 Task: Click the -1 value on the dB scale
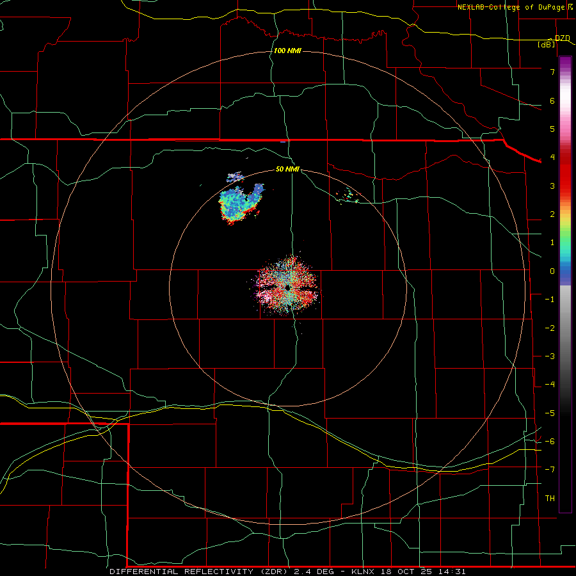550,300
